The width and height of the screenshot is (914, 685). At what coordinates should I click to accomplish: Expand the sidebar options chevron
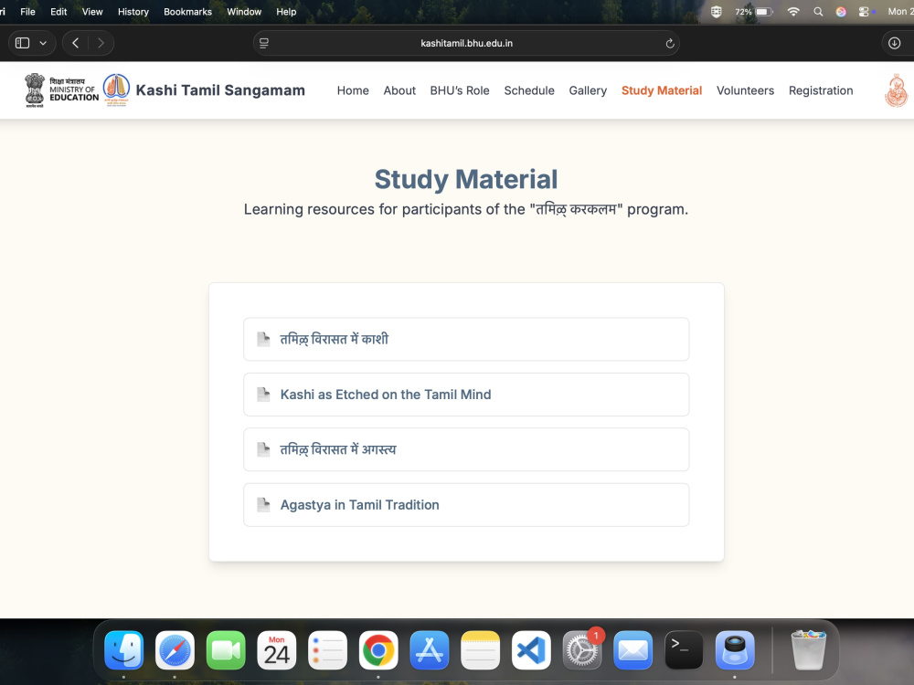coord(43,43)
